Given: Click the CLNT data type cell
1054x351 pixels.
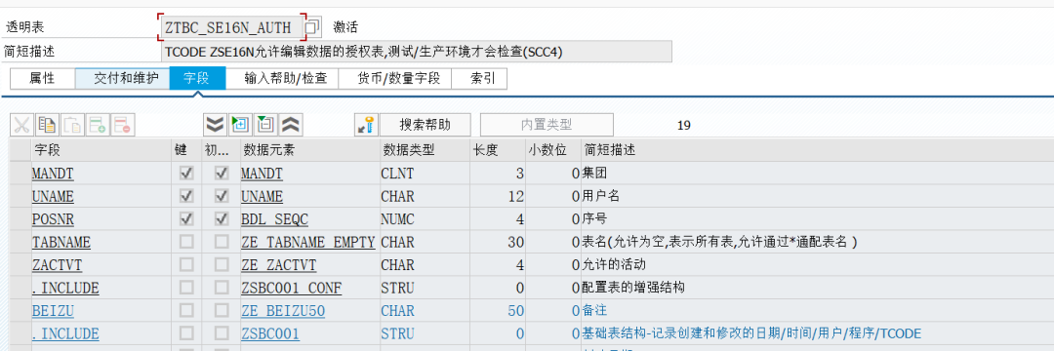Looking at the screenshot, I should [425, 174].
